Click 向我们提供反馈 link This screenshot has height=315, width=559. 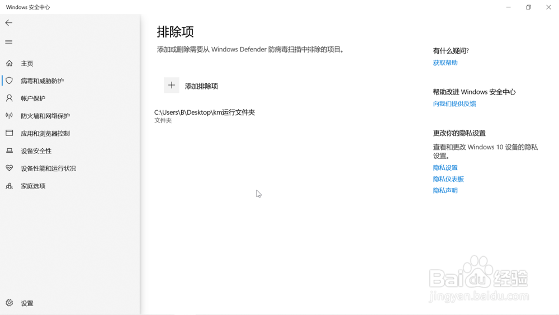(x=454, y=104)
